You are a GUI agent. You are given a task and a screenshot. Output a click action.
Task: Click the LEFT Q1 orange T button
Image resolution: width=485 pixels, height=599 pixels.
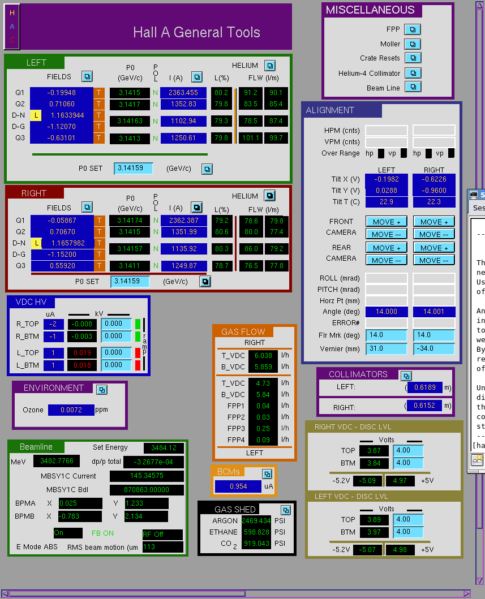98,92
